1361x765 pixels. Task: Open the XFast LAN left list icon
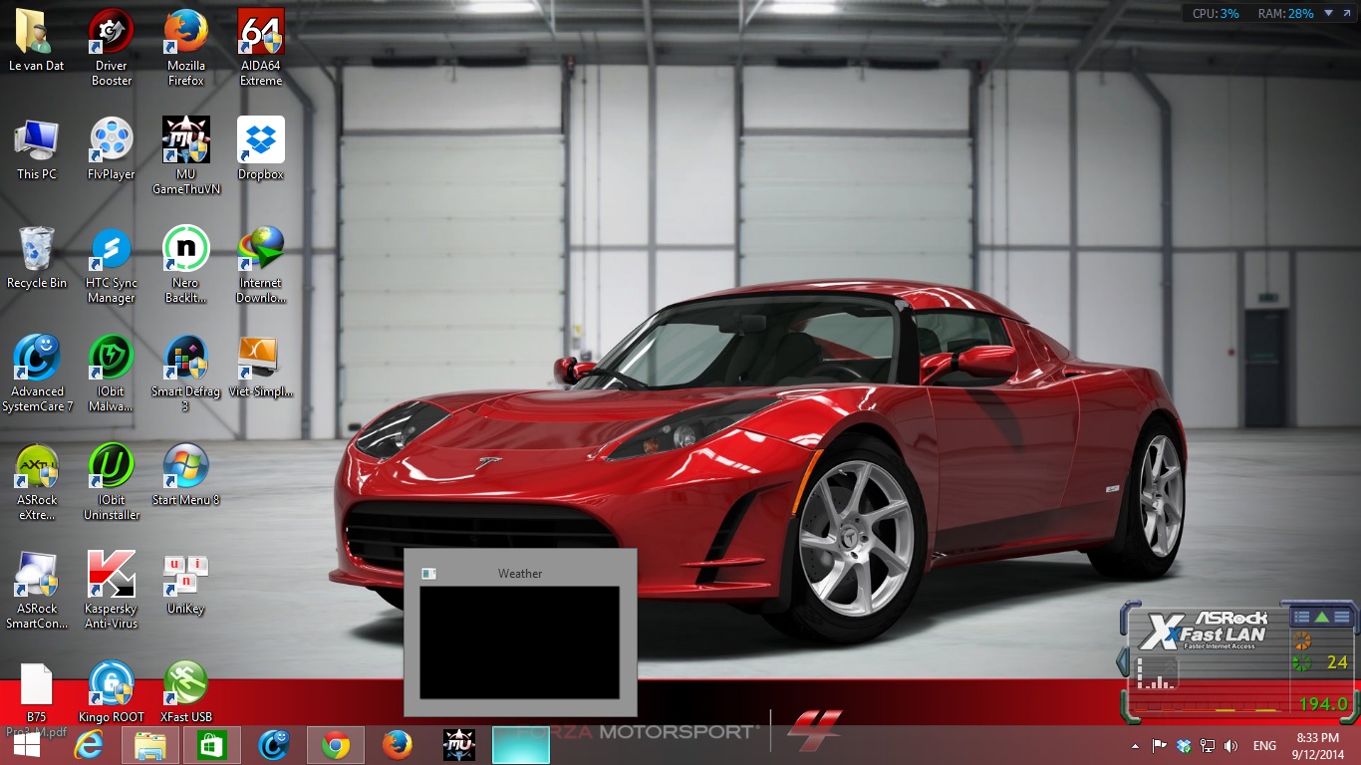pyautogui.click(x=1301, y=618)
